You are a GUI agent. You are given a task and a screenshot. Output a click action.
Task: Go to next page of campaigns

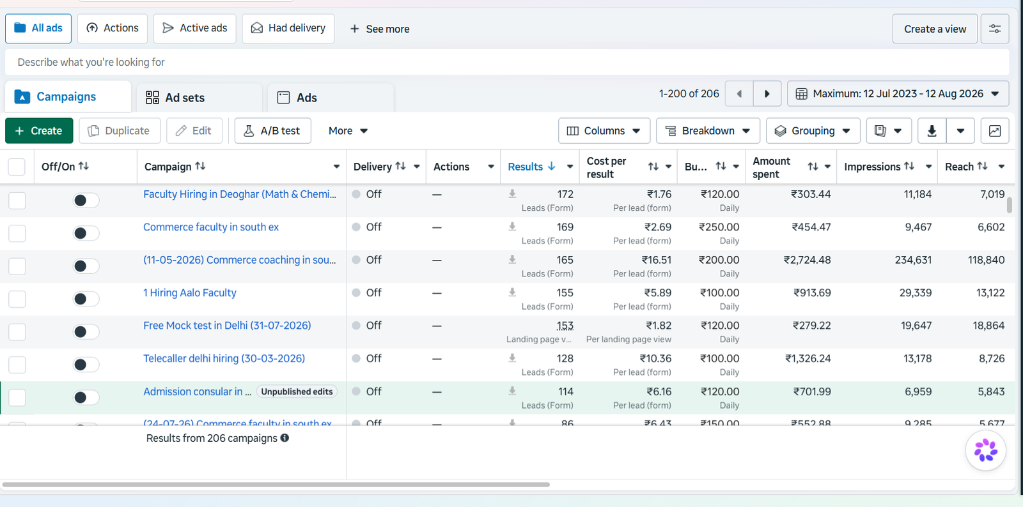tap(767, 94)
